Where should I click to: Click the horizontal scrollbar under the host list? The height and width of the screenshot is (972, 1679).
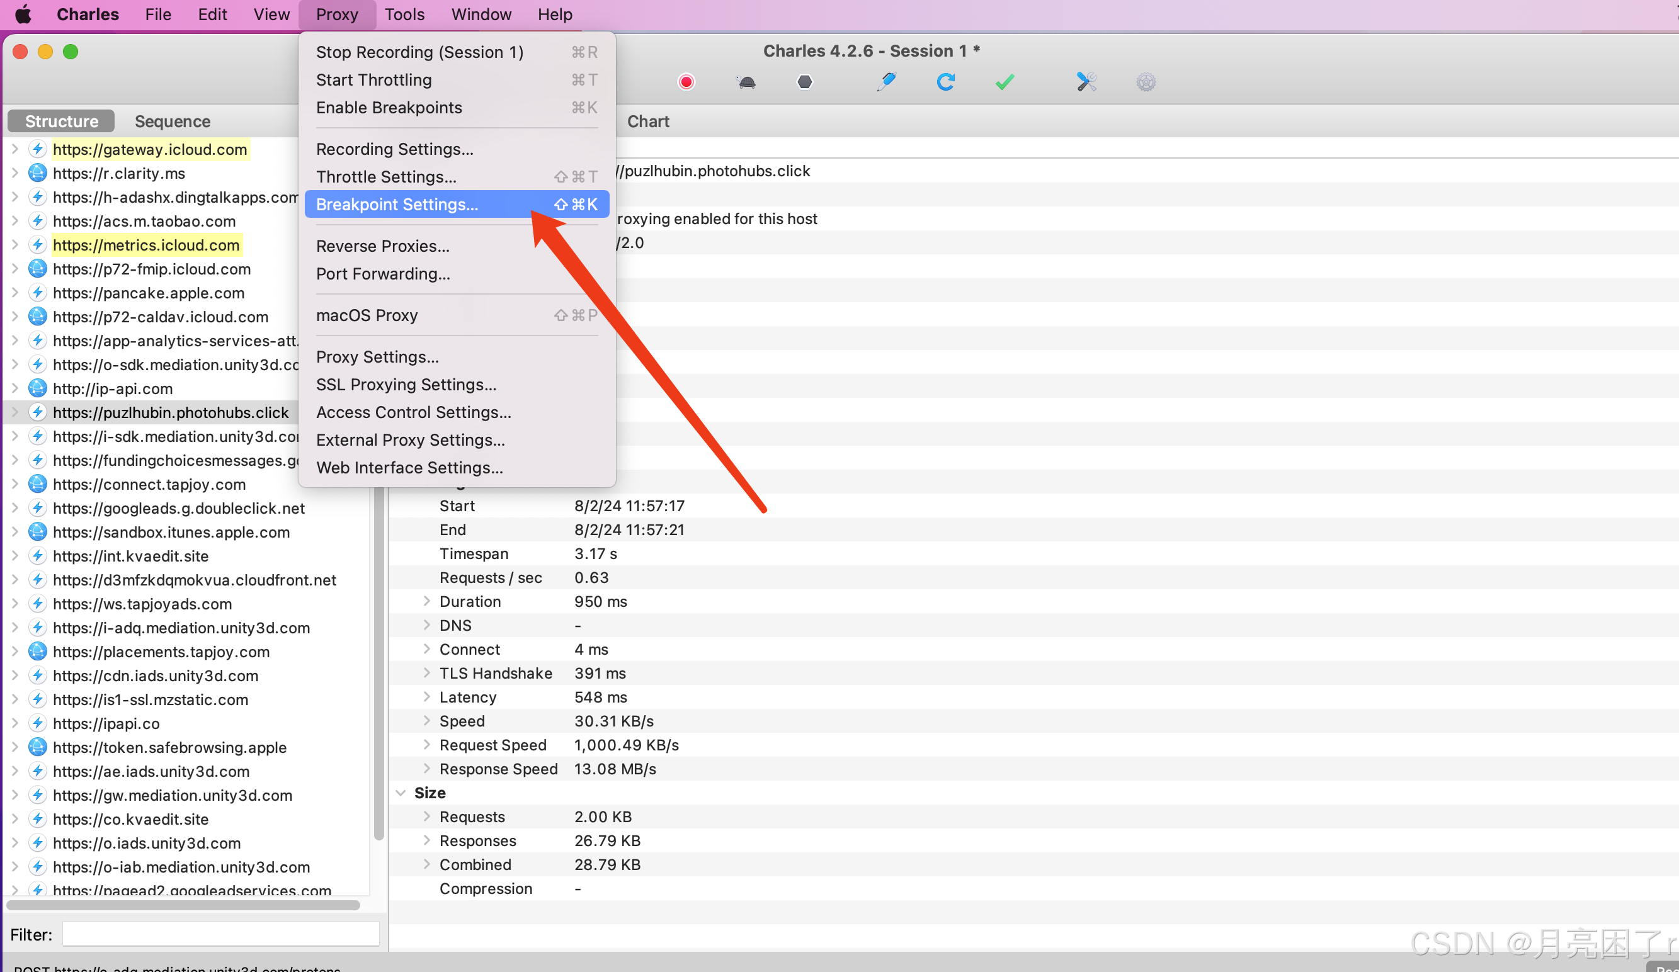tap(183, 905)
